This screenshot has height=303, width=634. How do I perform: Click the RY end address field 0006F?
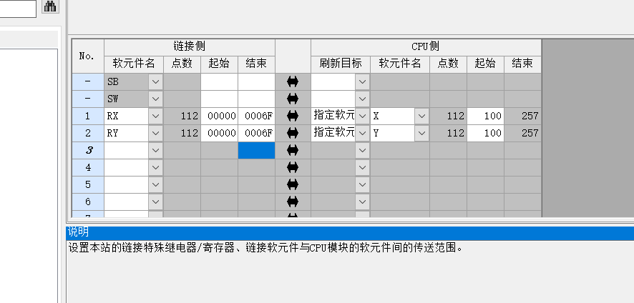coord(256,133)
